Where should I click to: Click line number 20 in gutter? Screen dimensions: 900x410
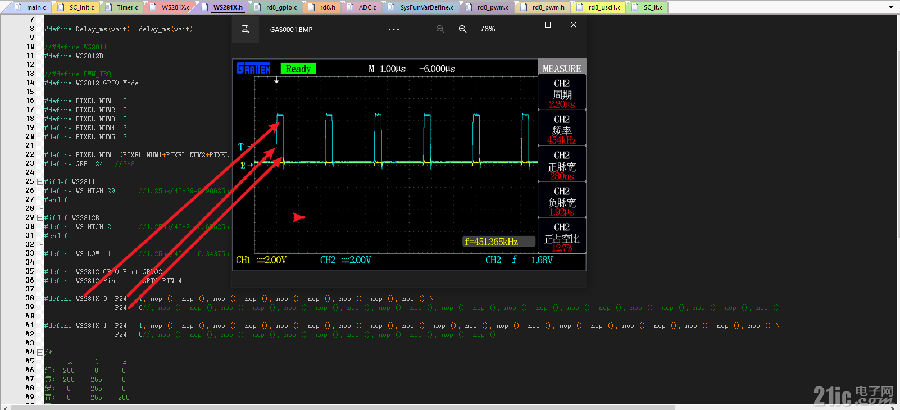click(x=30, y=136)
